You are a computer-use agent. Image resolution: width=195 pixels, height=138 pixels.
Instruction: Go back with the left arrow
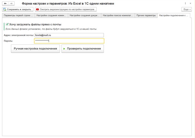pos(5,4)
